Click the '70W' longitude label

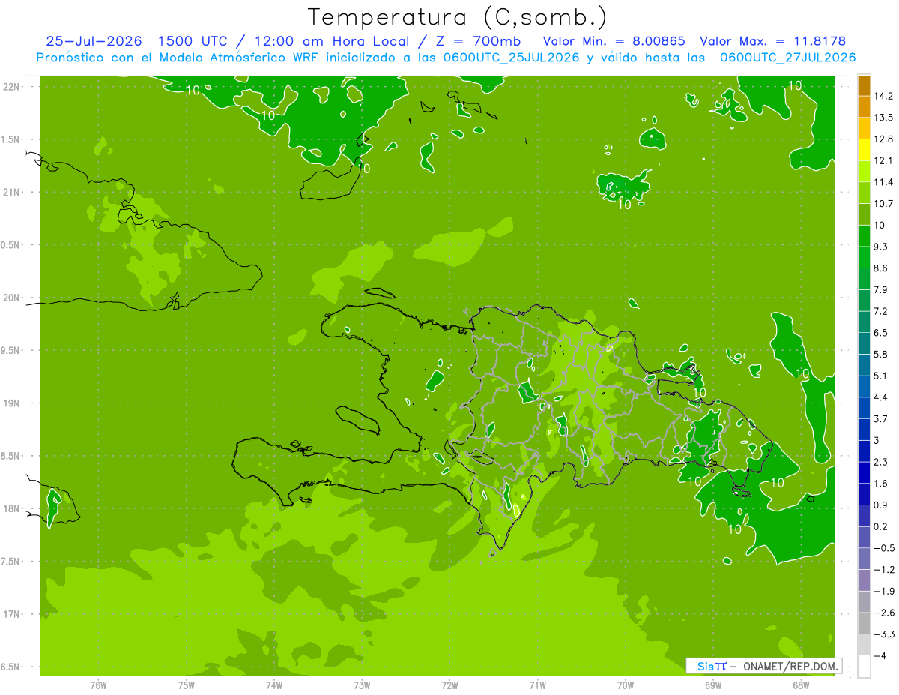coord(626,684)
